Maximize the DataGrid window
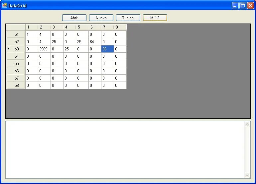 click(243, 6)
